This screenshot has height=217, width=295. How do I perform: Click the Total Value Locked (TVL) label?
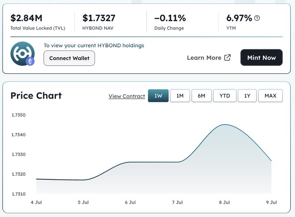38,28
